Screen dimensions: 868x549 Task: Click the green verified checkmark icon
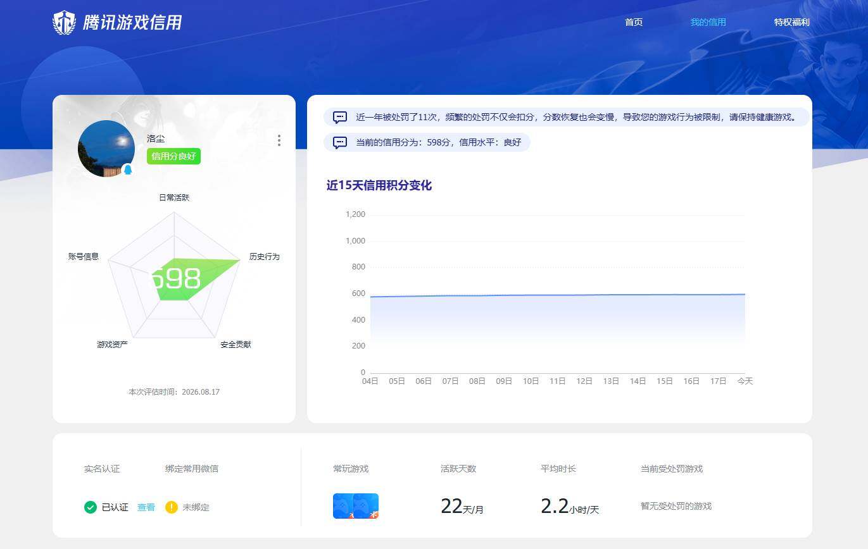pyautogui.click(x=91, y=507)
